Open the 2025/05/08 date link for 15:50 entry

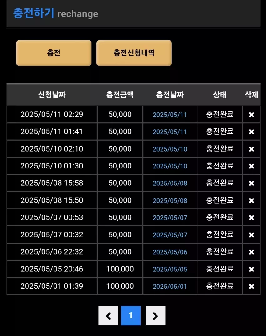170,200
